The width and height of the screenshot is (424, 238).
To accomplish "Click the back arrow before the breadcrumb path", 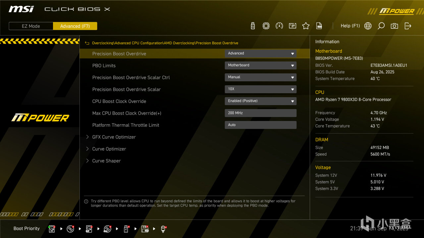I will pyautogui.click(x=87, y=43).
